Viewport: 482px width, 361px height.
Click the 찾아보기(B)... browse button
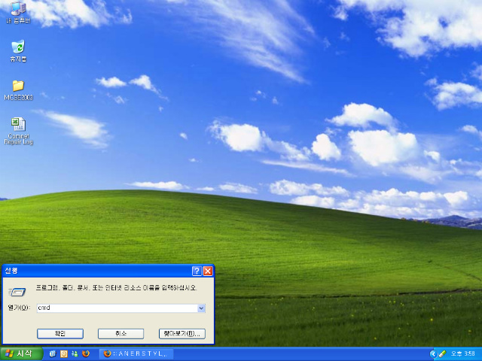coord(182,334)
